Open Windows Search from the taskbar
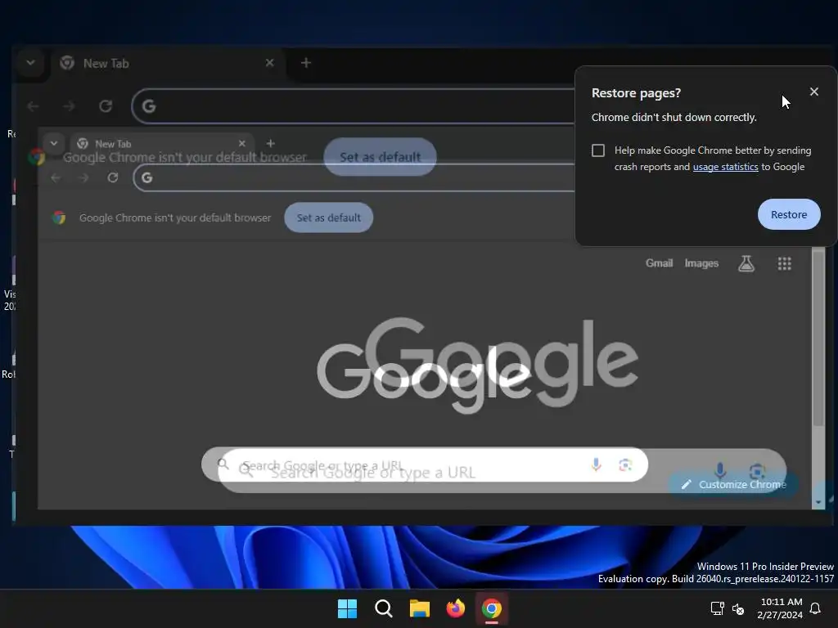The image size is (838, 628). point(383,608)
